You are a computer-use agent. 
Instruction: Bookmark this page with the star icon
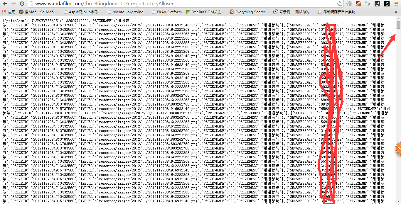coord(340,4)
